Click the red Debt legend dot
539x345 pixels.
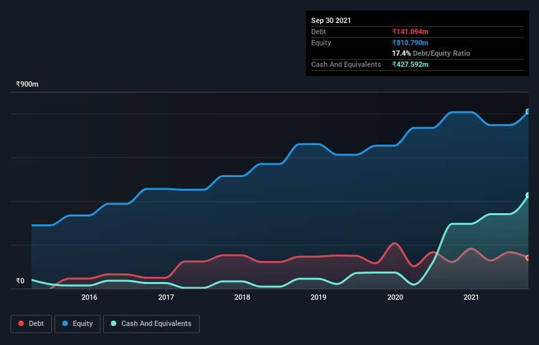point(21,323)
